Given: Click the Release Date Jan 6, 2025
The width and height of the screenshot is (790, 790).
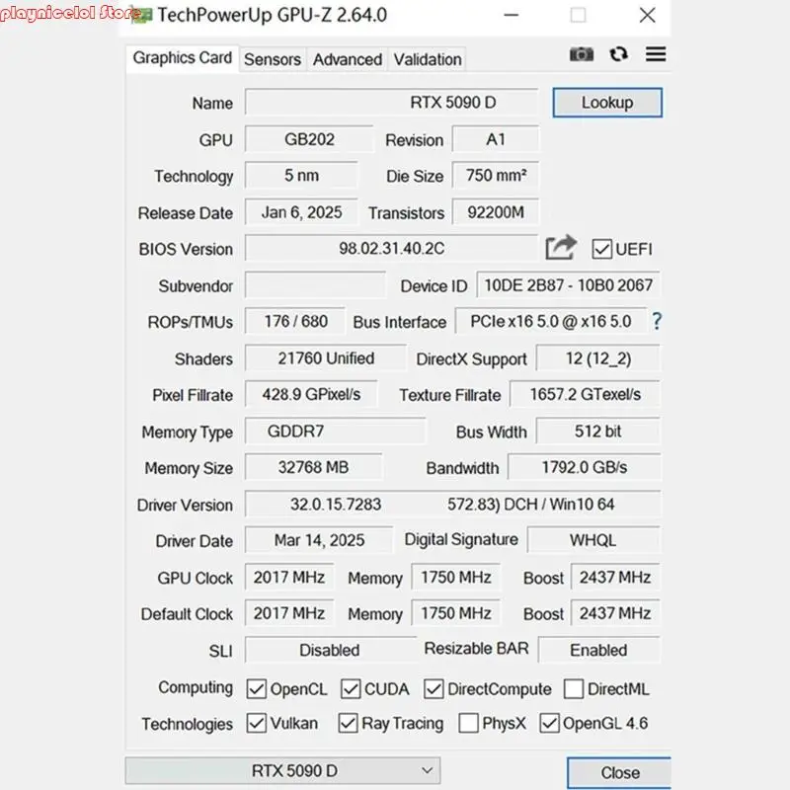Looking at the screenshot, I should [x=301, y=212].
